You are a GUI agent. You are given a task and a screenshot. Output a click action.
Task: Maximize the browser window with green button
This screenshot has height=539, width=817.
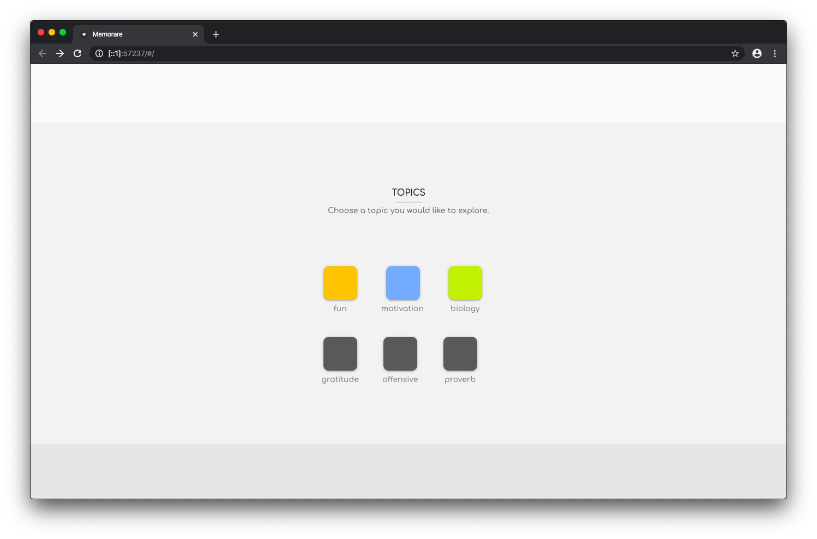coord(63,32)
